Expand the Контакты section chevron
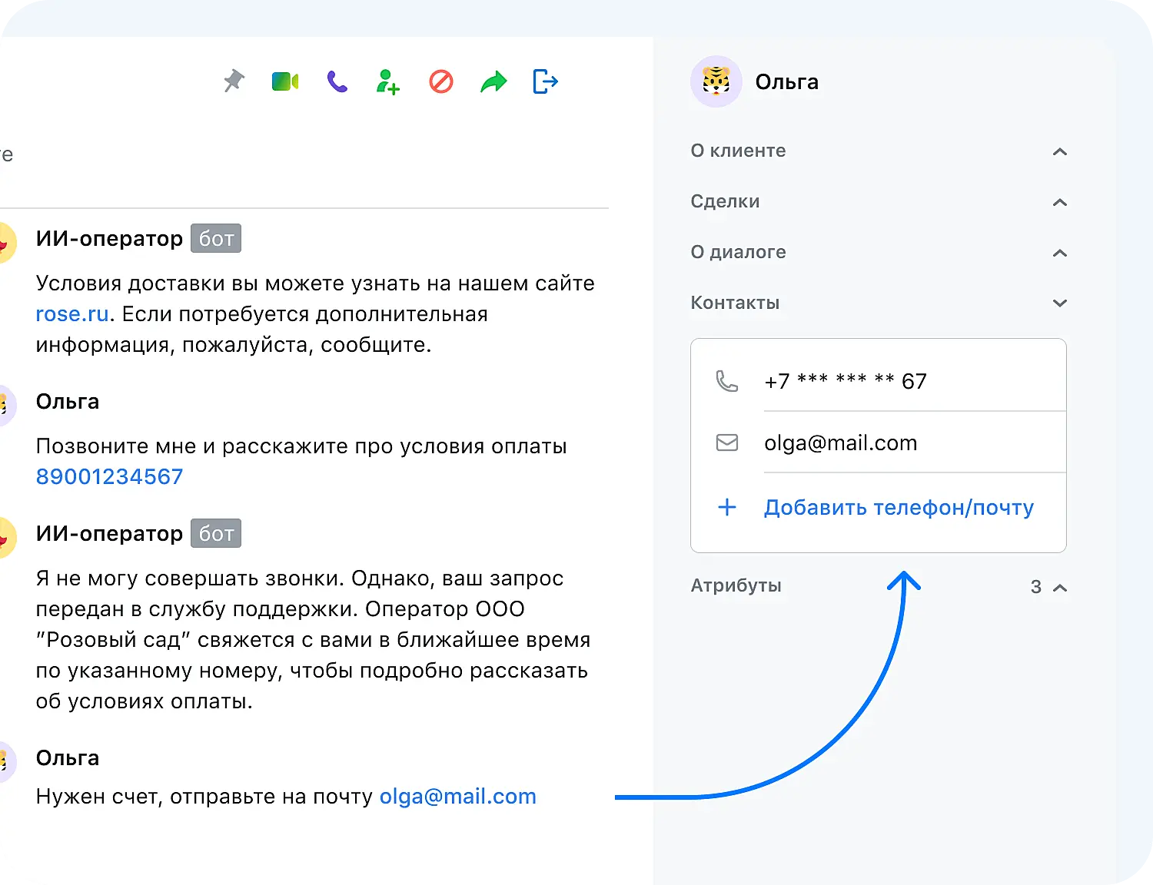Image resolution: width=1153 pixels, height=885 pixels. [x=1061, y=303]
